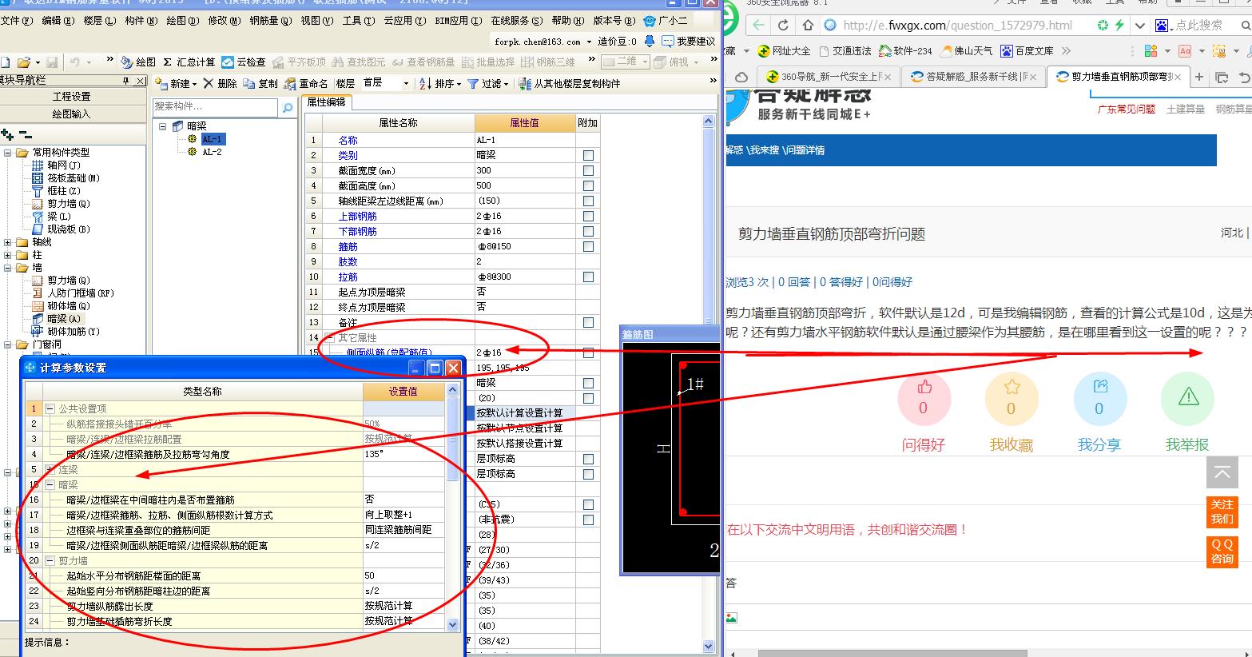Expand the 柱 tree node
This screenshot has width=1252, height=657.
tap(8, 255)
